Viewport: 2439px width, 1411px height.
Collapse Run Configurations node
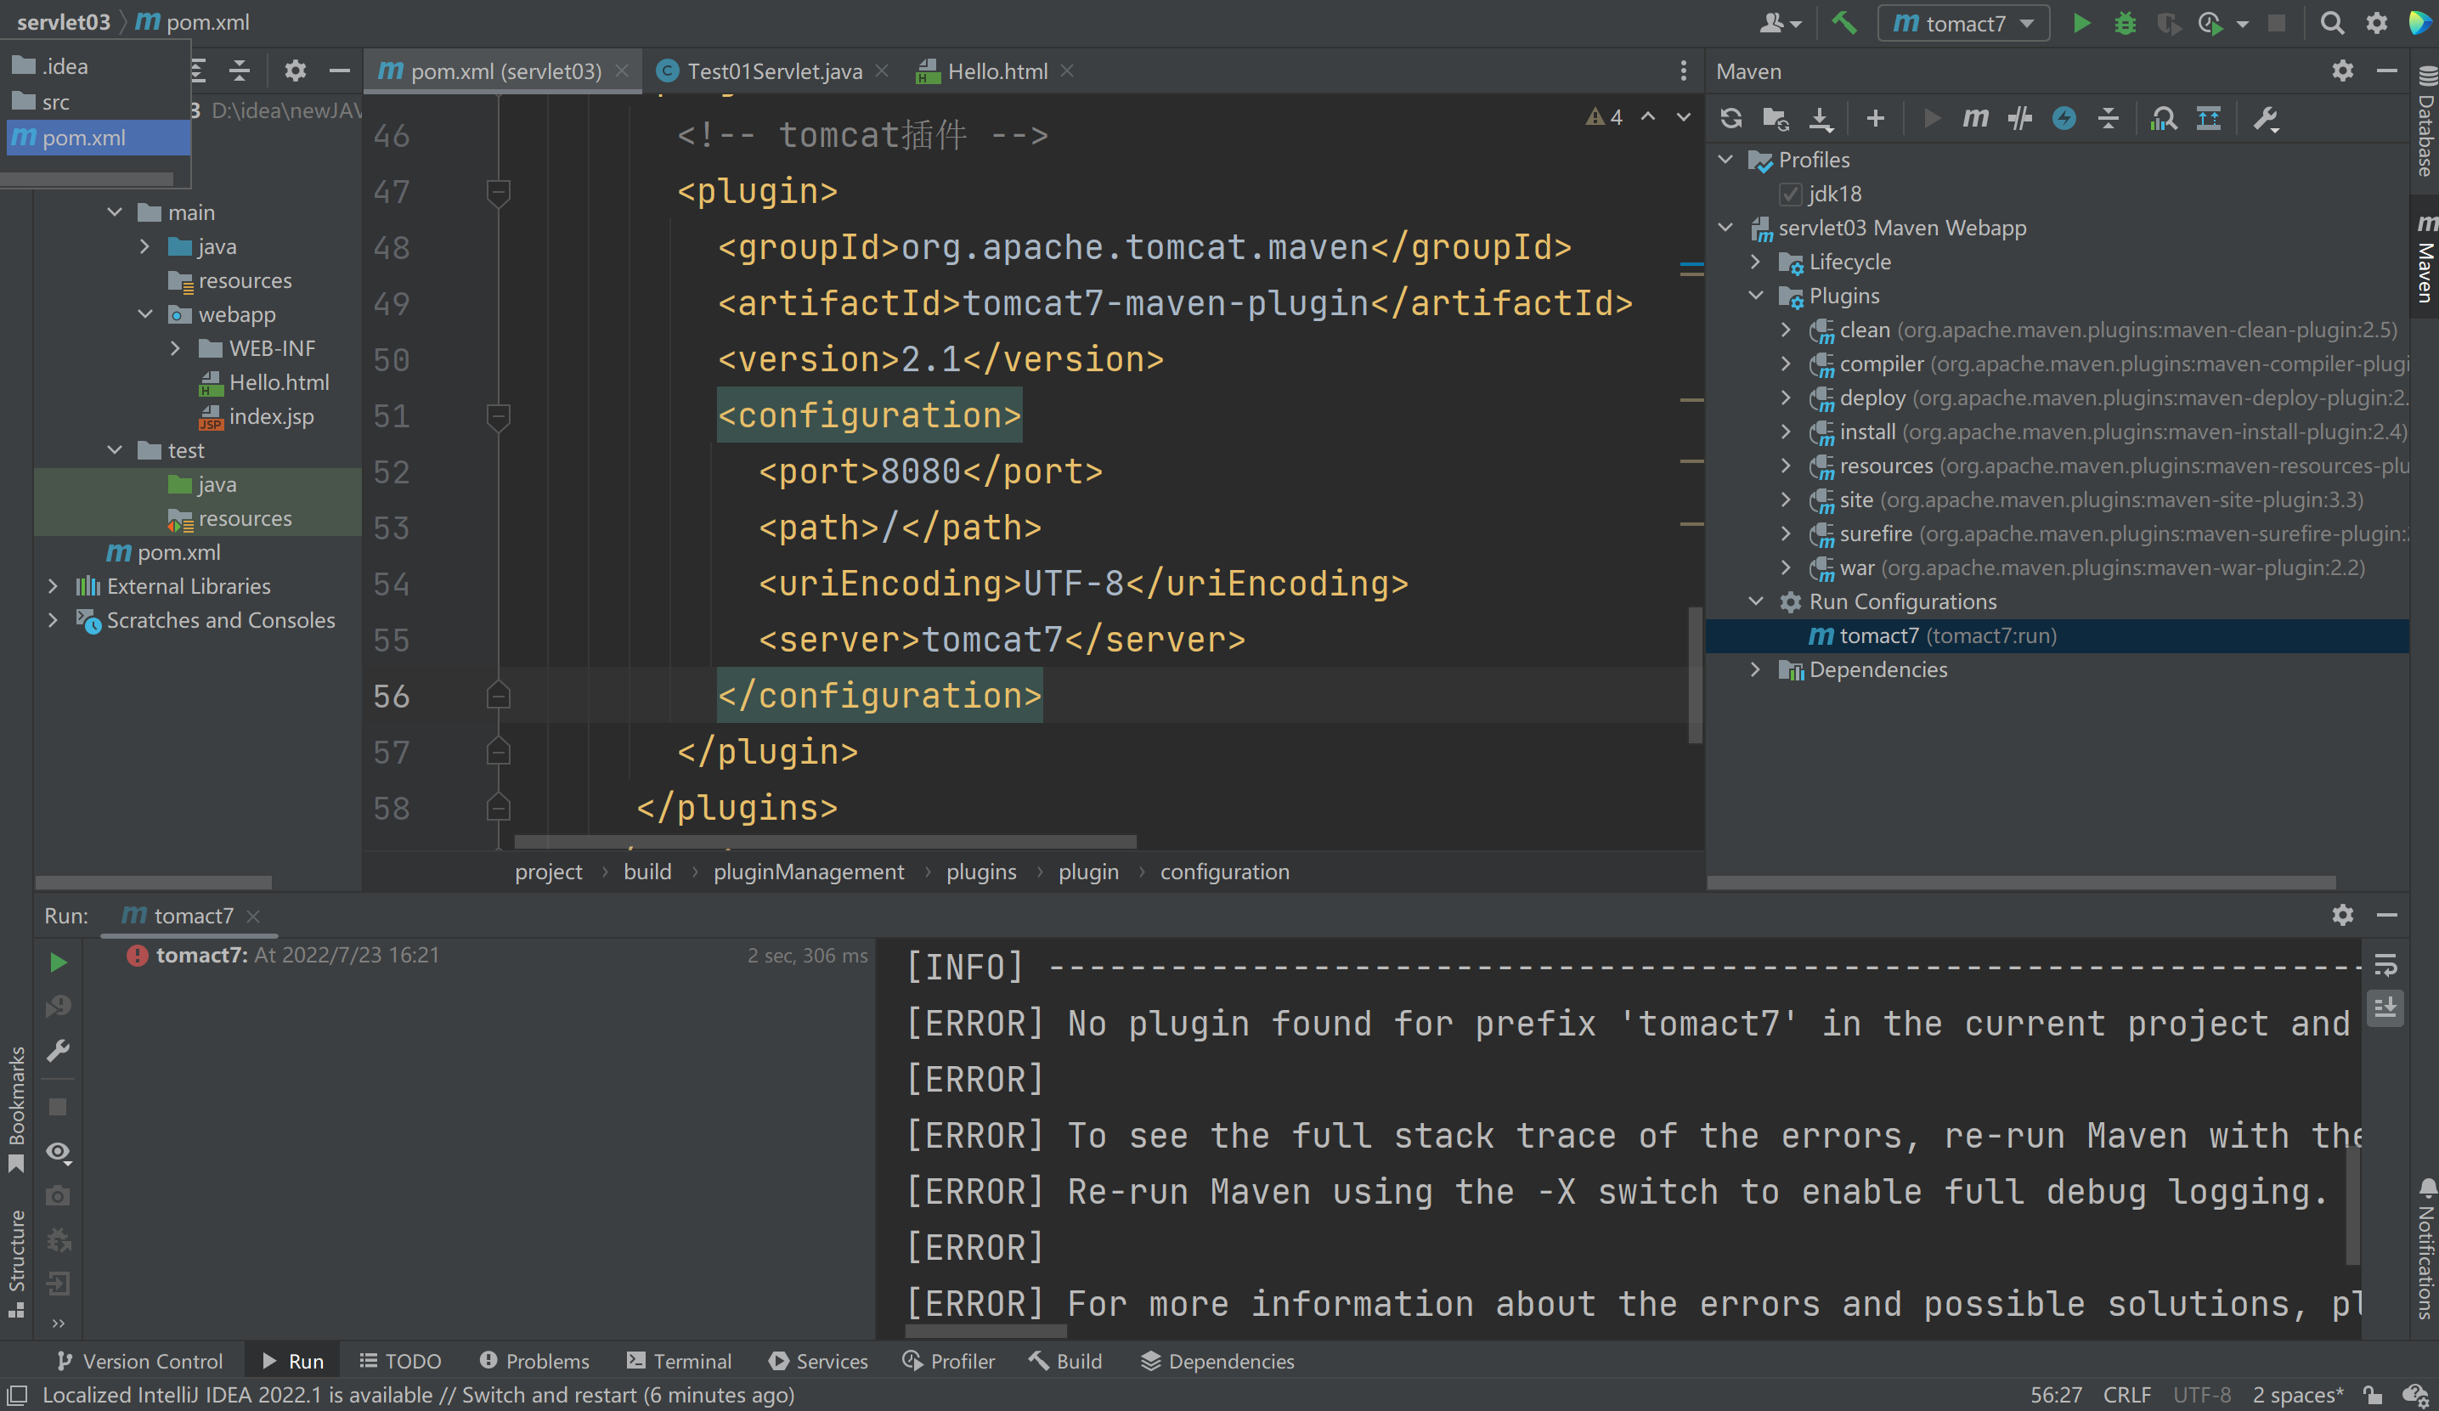[1756, 601]
